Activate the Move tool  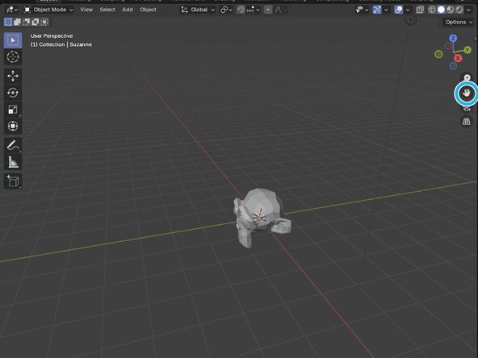[13, 76]
